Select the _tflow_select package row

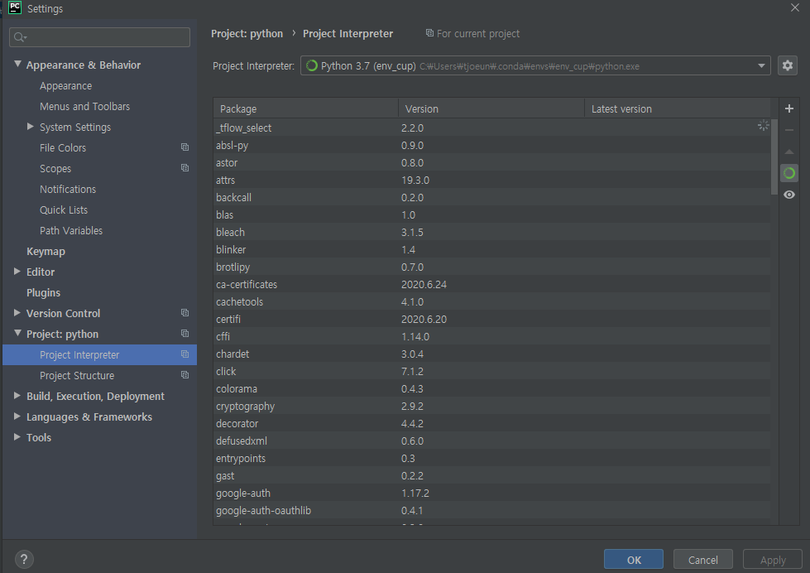tap(491, 128)
